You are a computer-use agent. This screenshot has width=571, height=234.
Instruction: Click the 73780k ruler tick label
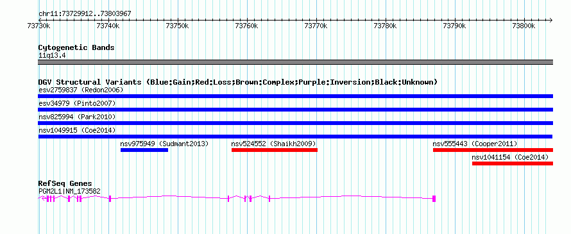coord(386,26)
